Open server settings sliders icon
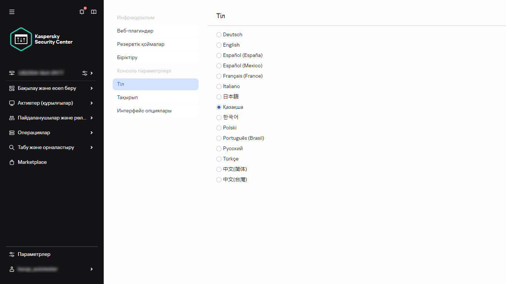This screenshot has height=284, width=506. point(85,73)
